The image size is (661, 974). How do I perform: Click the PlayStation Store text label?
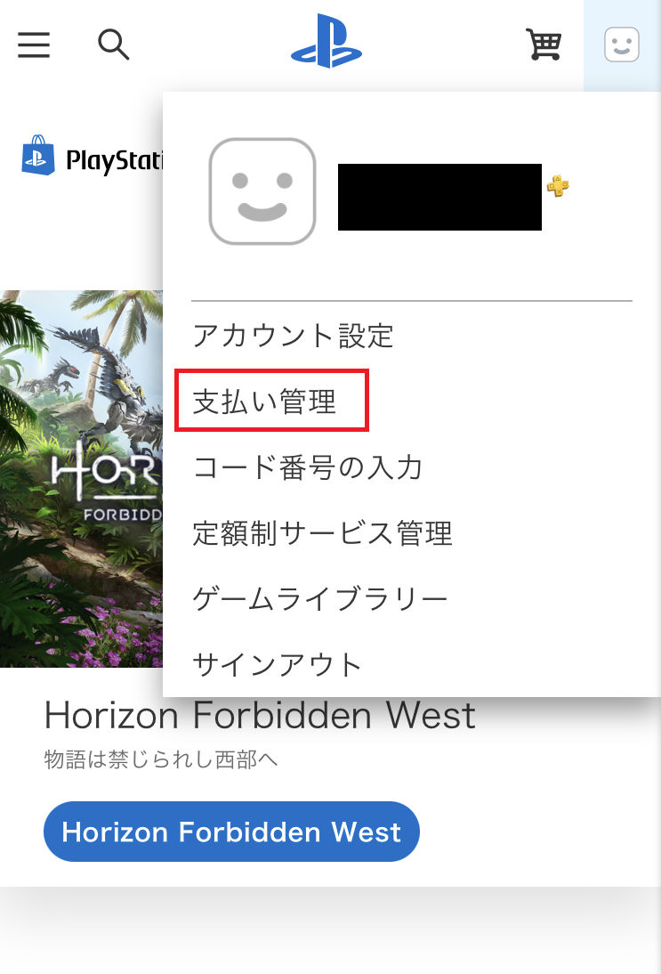[114, 160]
